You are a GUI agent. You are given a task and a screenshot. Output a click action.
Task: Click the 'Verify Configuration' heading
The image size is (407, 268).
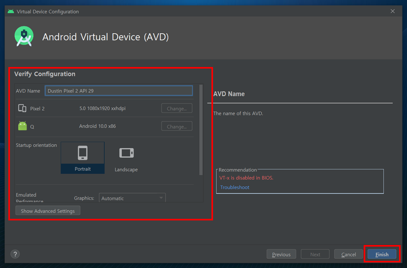coord(45,74)
